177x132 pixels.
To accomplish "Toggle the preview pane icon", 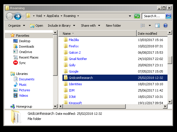I will point(157,26).
